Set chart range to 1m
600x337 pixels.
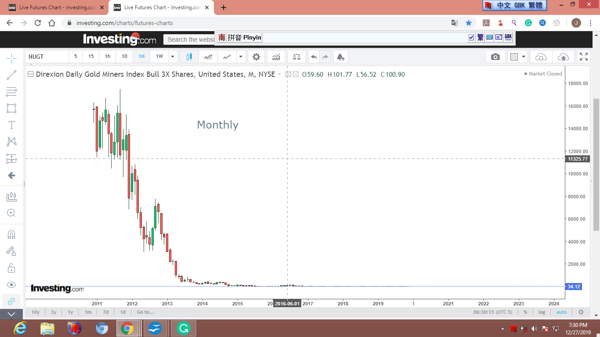[88, 312]
